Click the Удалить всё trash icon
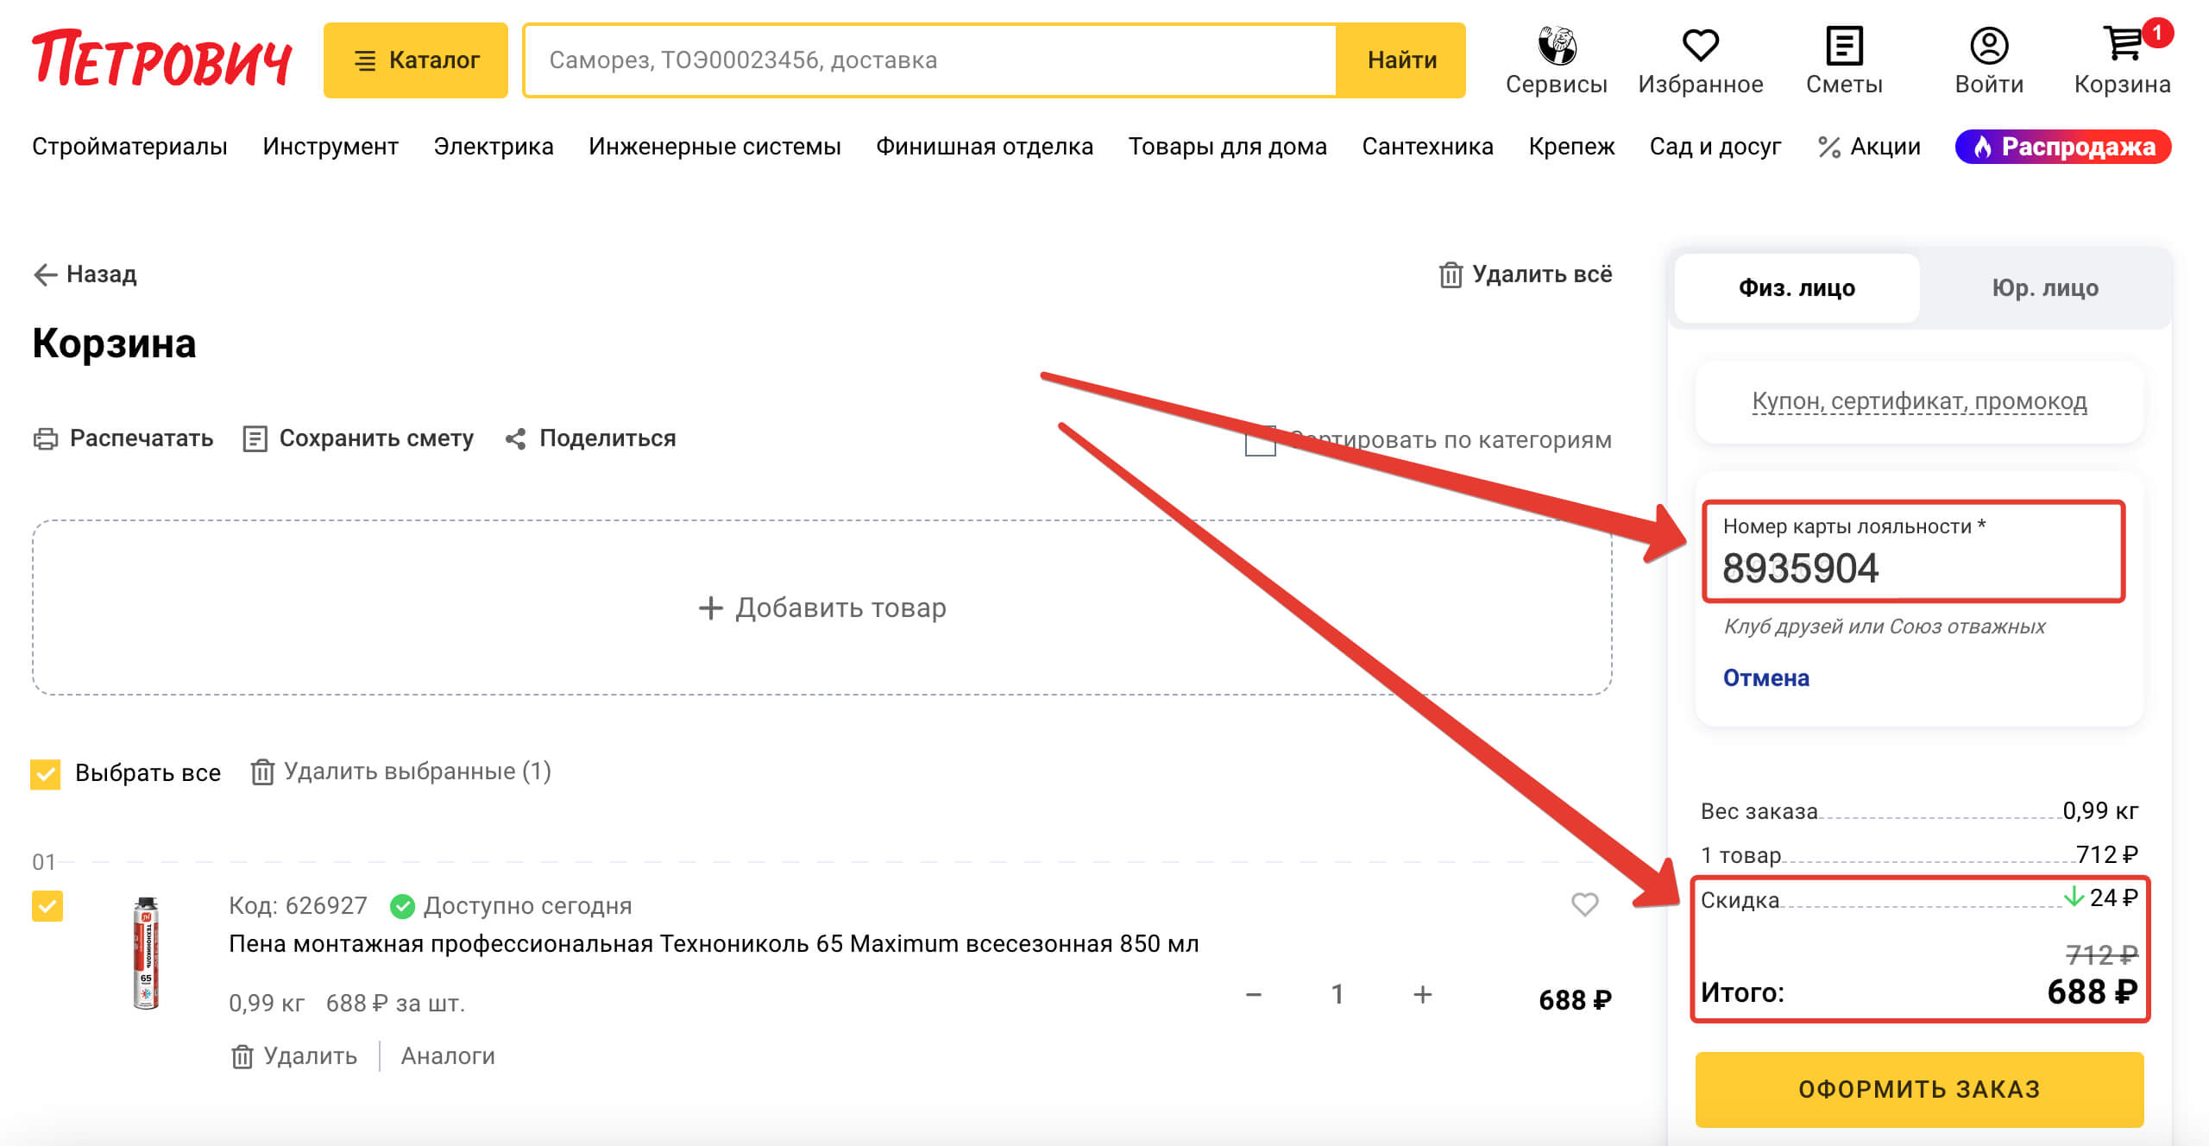2209x1146 pixels. pos(1451,274)
